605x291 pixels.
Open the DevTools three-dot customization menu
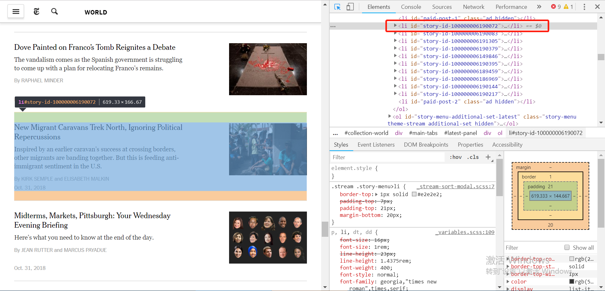[585, 7]
